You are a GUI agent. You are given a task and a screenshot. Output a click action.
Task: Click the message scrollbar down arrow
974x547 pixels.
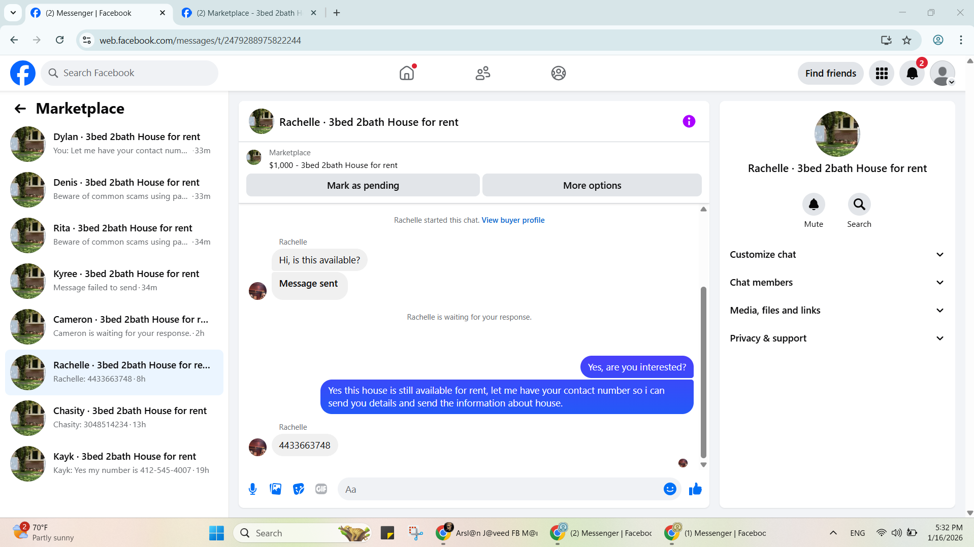click(703, 465)
